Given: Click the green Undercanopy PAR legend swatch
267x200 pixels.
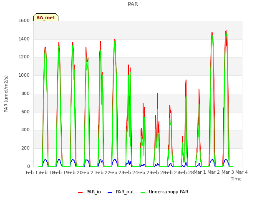Looking at the screenshot, I should [143, 192].
